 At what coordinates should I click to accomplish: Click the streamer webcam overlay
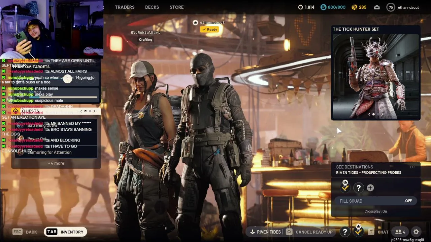pyautogui.click(x=52, y=29)
